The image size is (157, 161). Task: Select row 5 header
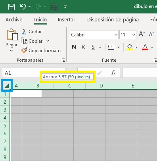5,125
